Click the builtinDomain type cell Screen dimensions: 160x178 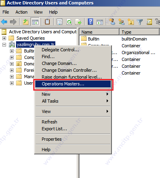[x=134, y=39]
